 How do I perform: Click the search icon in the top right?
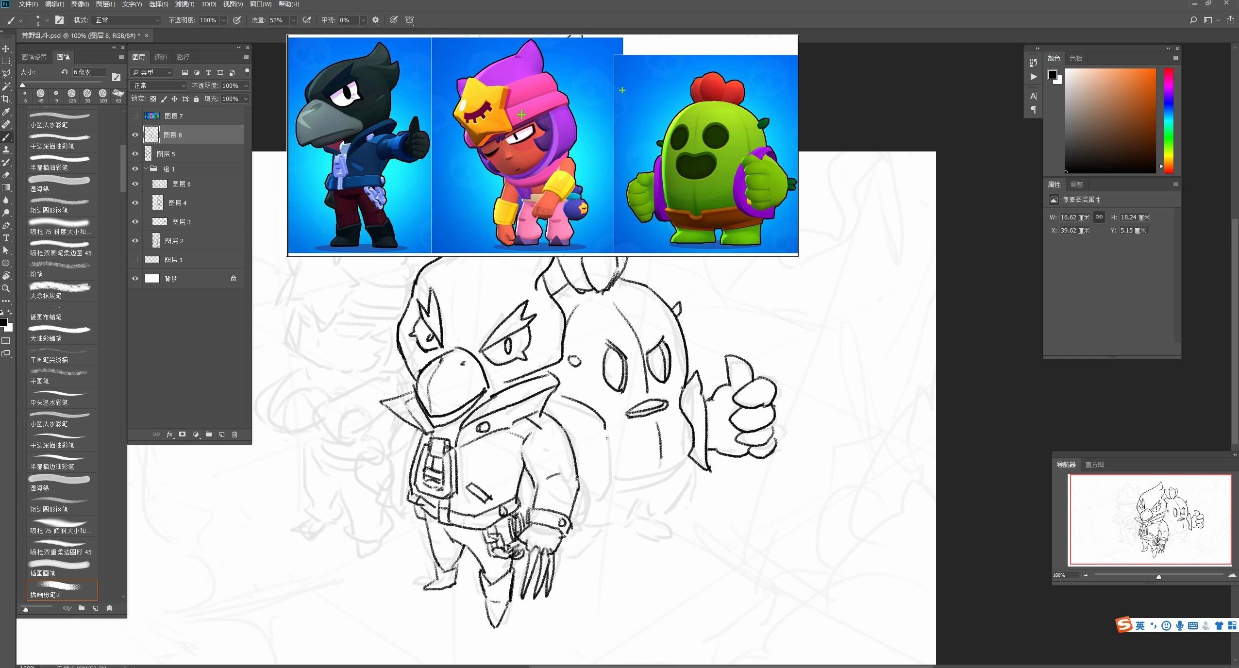[x=1193, y=20]
